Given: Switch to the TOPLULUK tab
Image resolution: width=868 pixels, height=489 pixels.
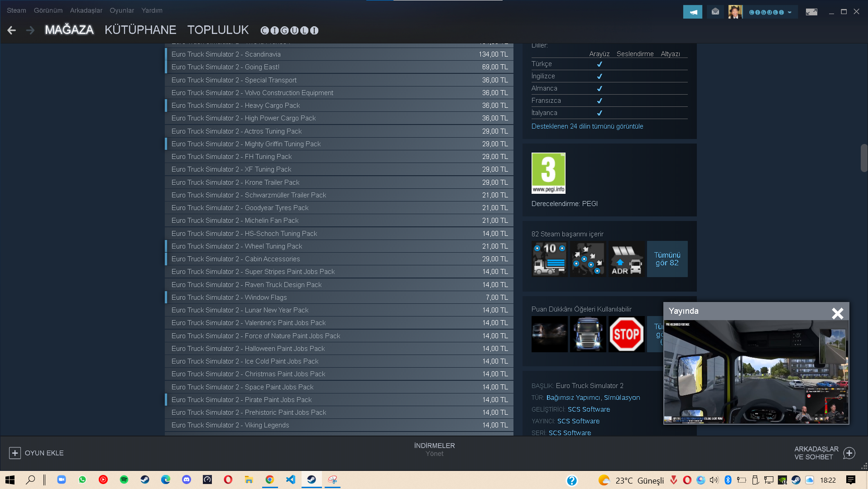Looking at the screenshot, I should click(x=218, y=30).
